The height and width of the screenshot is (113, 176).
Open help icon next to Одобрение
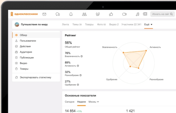[78, 85]
